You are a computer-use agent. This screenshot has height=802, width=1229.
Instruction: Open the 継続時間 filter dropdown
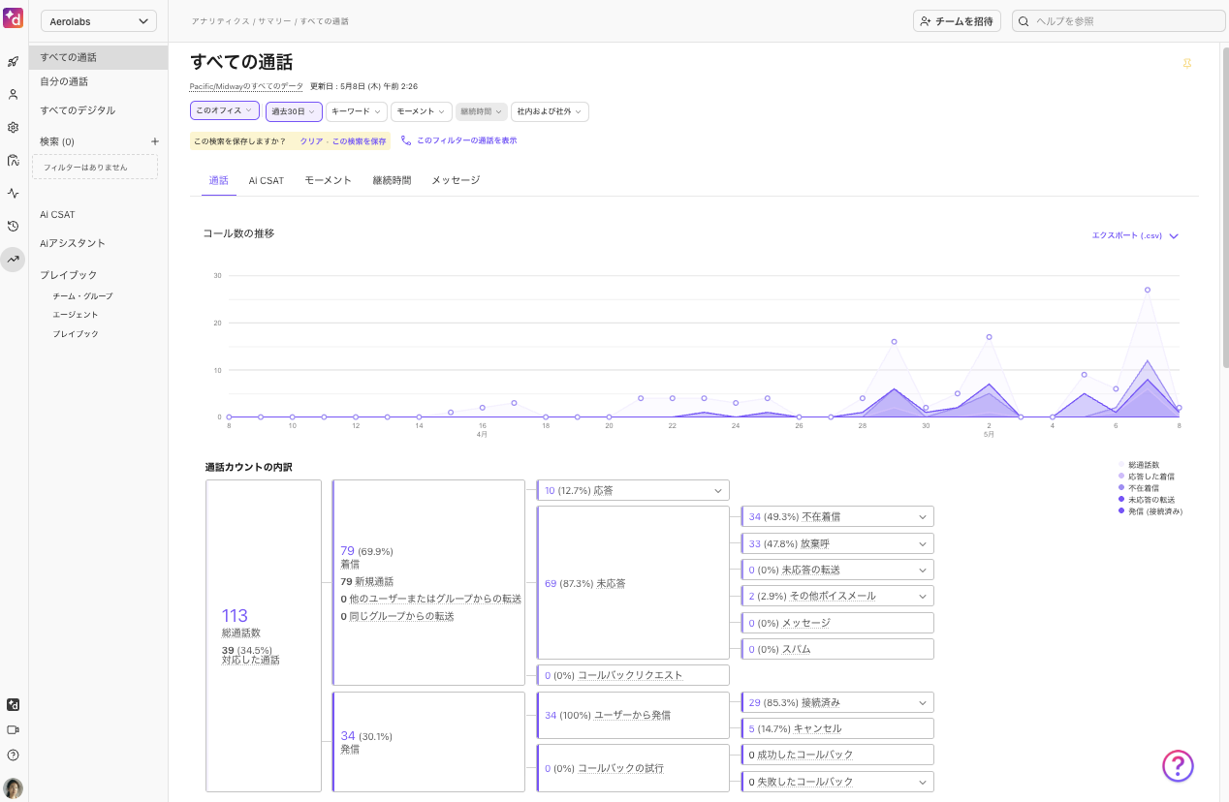coord(482,111)
